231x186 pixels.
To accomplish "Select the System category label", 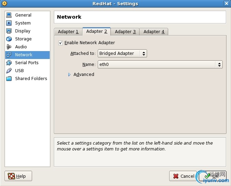I will [23, 23].
